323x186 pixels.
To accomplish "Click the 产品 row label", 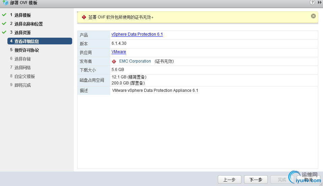I will point(84,35).
